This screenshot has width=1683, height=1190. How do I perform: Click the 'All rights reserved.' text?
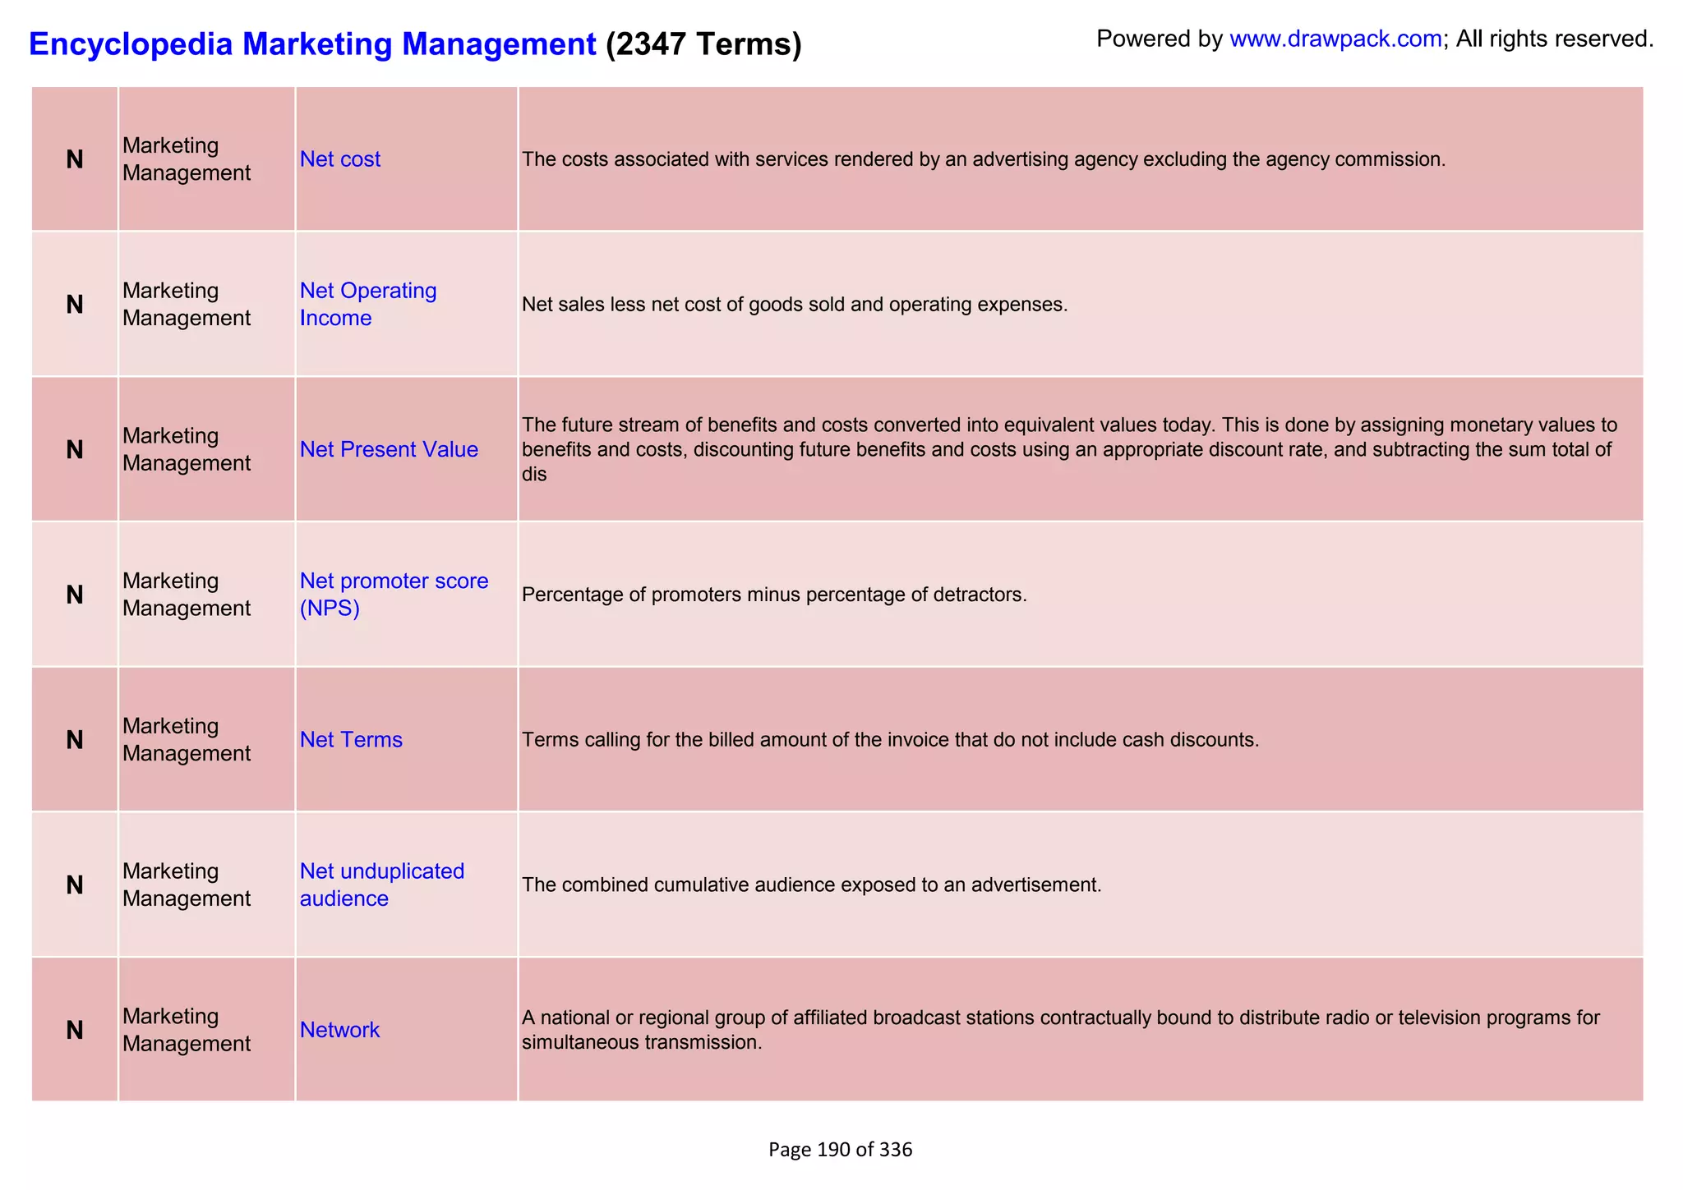click(x=1555, y=39)
